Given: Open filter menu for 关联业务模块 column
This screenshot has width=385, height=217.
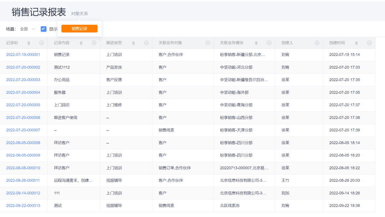Looking at the screenshot, I should [269, 43].
